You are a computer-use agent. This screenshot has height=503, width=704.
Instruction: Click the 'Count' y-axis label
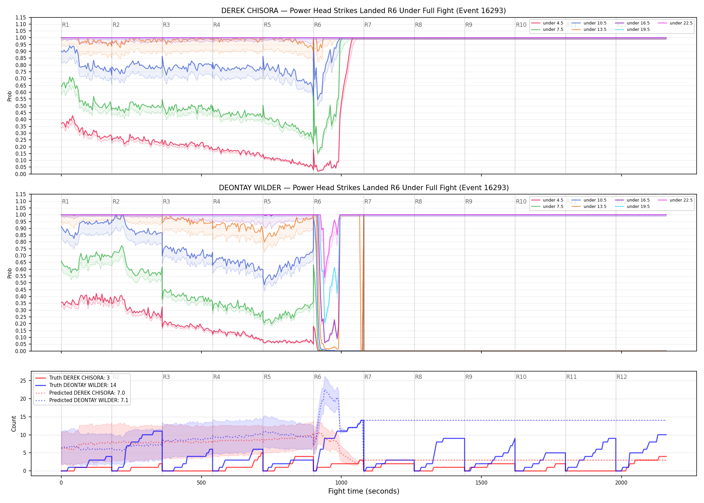coord(14,424)
